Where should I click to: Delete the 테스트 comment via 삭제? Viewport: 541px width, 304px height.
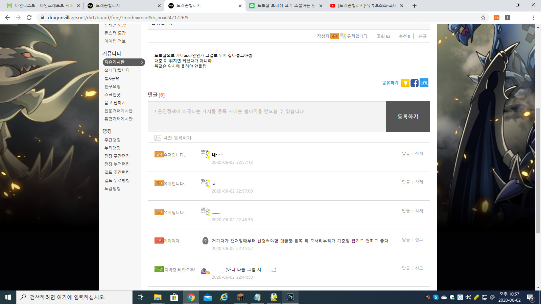point(419,153)
